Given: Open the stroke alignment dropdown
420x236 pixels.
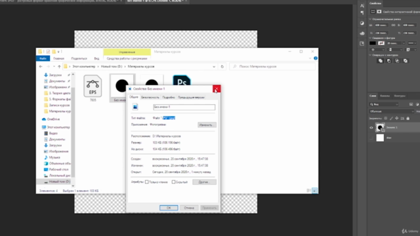Looking at the screenshot, I should click(377, 50).
